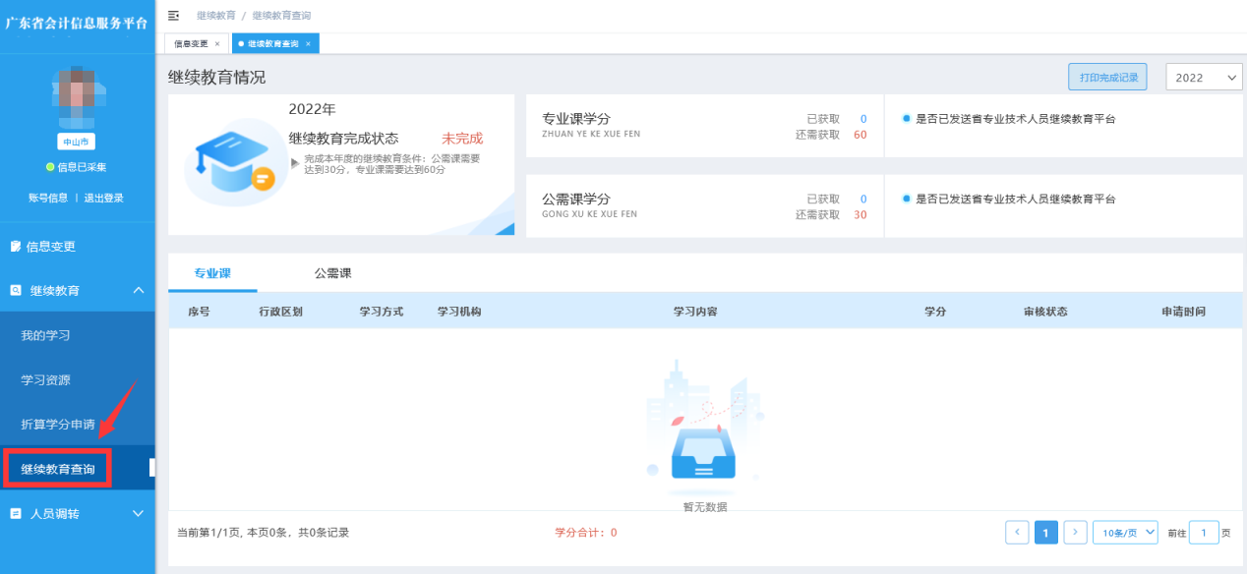Screen dimensions: 1247x574
Task: Click the 退出登录 link
Action: 103,198
